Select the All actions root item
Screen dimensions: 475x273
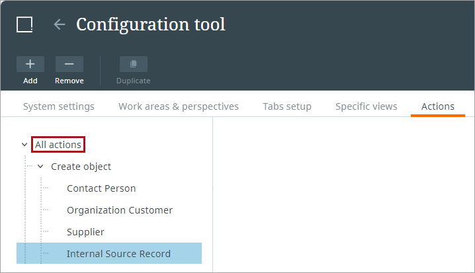click(x=58, y=145)
